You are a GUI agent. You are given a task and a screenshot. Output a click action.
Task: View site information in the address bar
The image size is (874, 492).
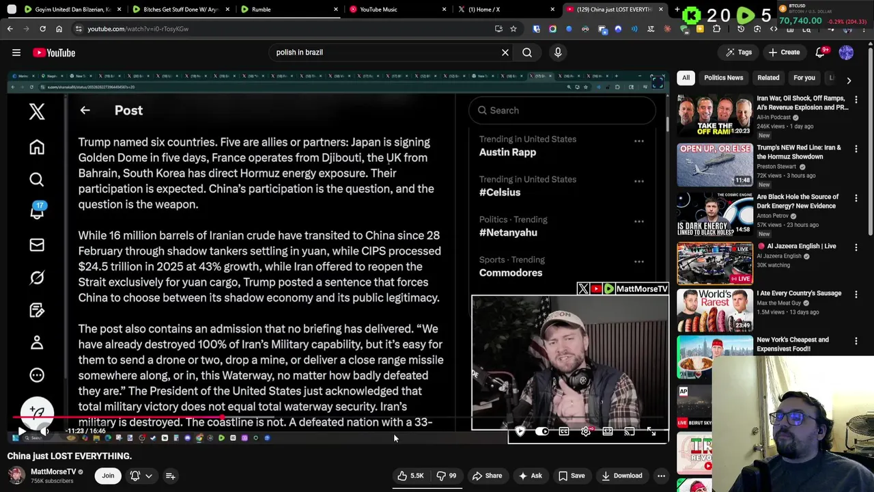tap(79, 29)
